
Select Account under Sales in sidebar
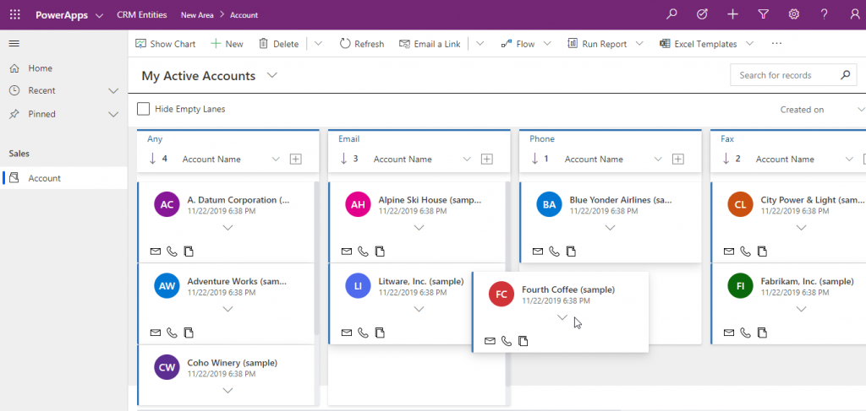pyautogui.click(x=63, y=178)
